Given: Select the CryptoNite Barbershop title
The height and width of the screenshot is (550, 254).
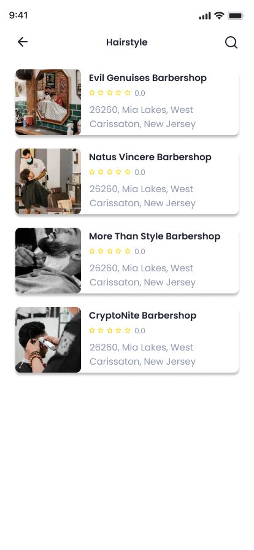Looking at the screenshot, I should click(x=142, y=316).
